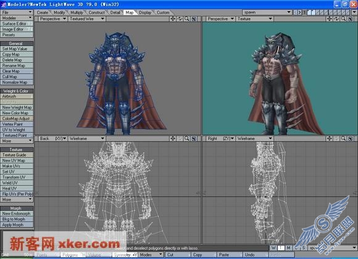Click New Weight Map
Image resolution: width=358 pixels, height=259 pixels.
(17, 107)
